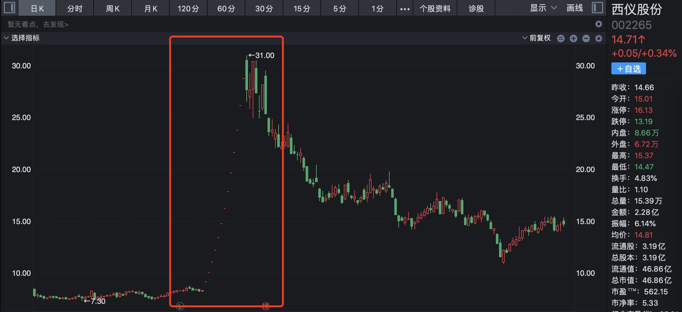Select the 1分 period tab
The width and height of the screenshot is (682, 312).
tap(378, 9)
